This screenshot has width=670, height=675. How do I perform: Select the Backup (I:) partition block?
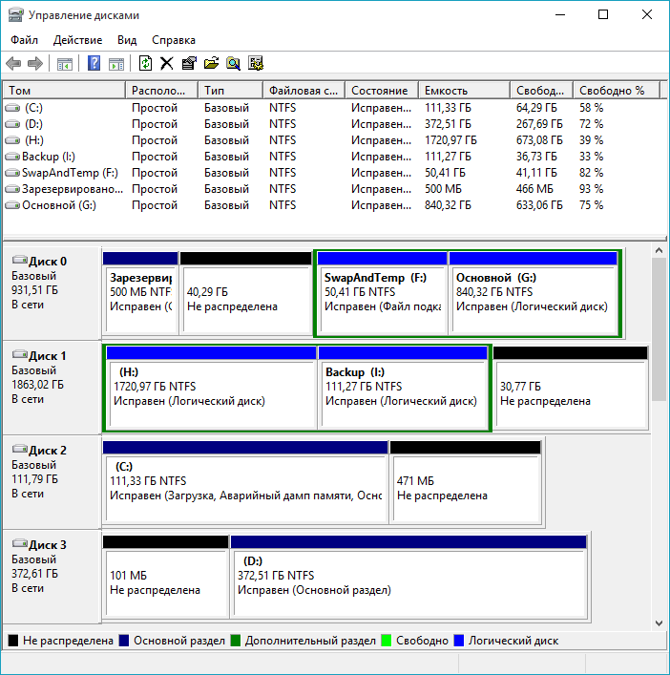click(403, 387)
